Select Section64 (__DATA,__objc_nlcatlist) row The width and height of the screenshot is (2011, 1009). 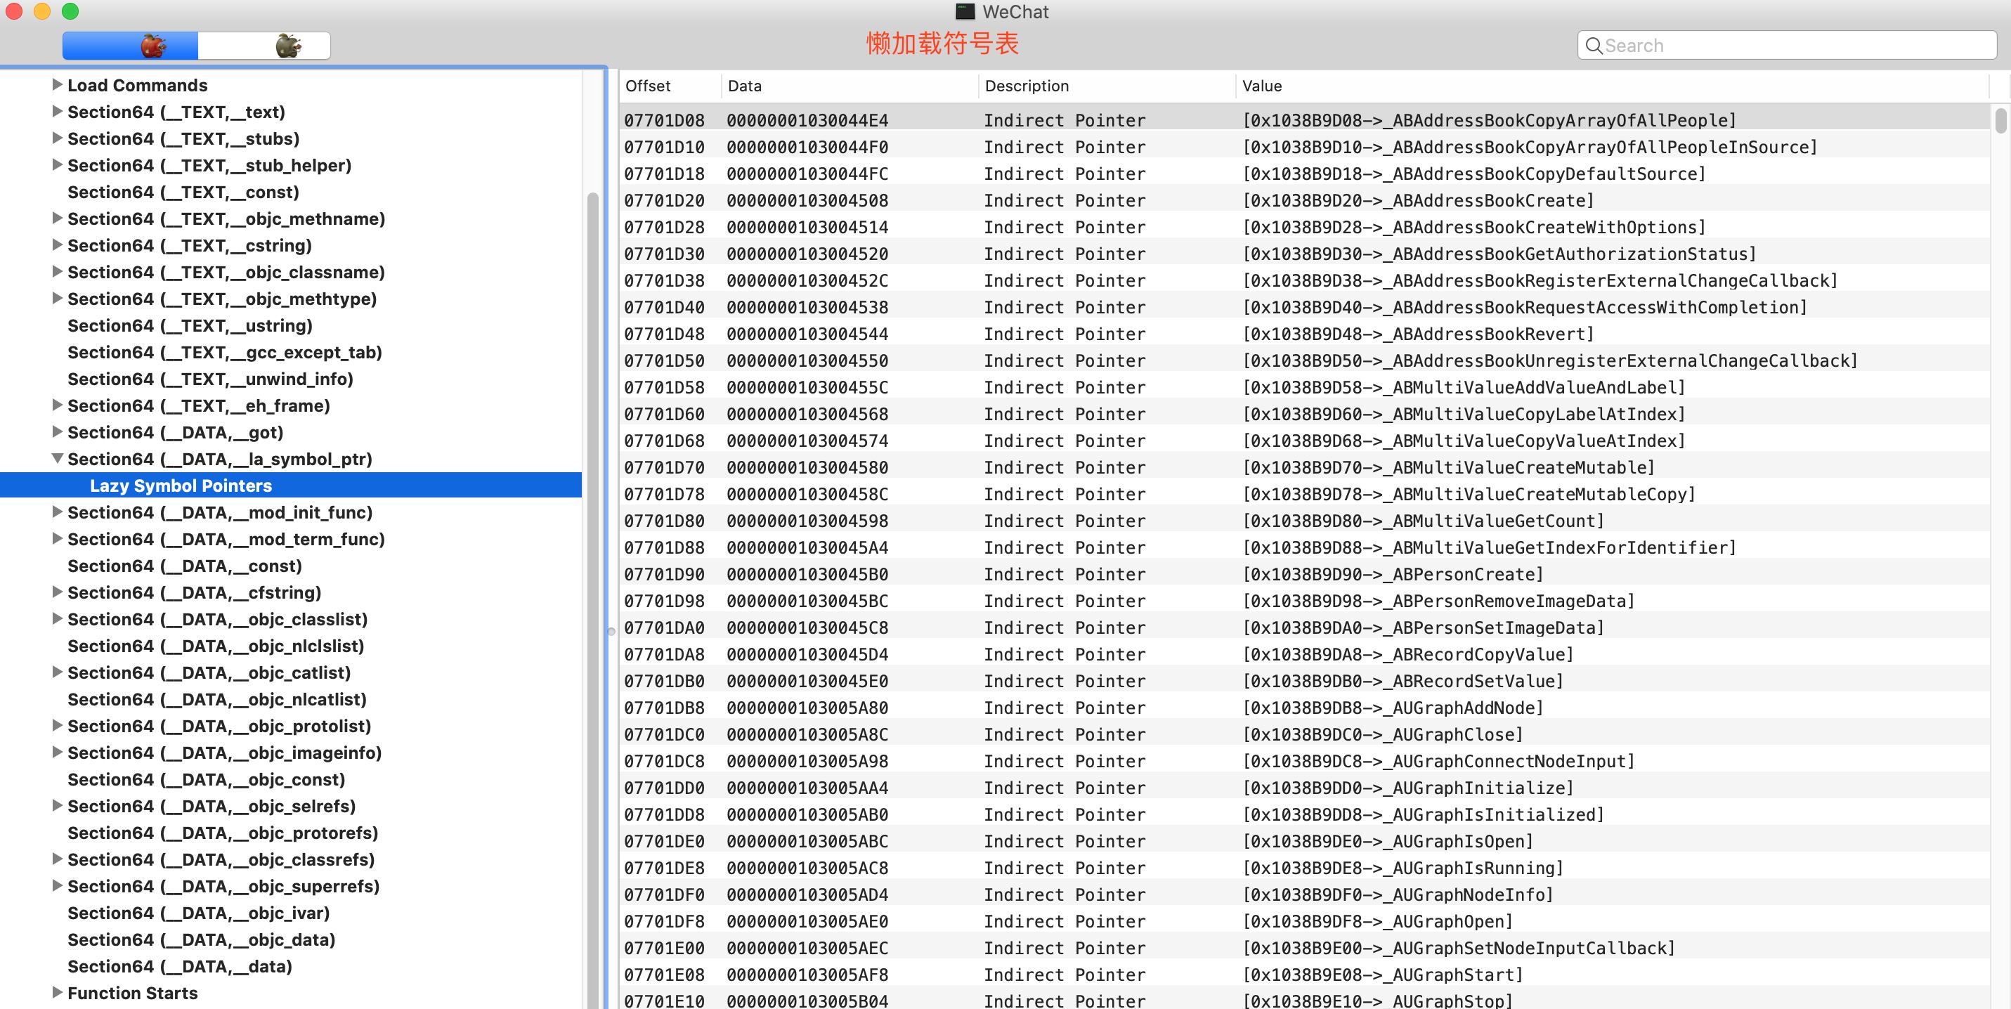pos(290,699)
